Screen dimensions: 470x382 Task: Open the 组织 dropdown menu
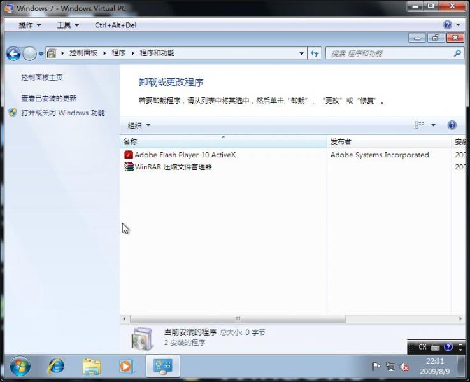(x=139, y=125)
